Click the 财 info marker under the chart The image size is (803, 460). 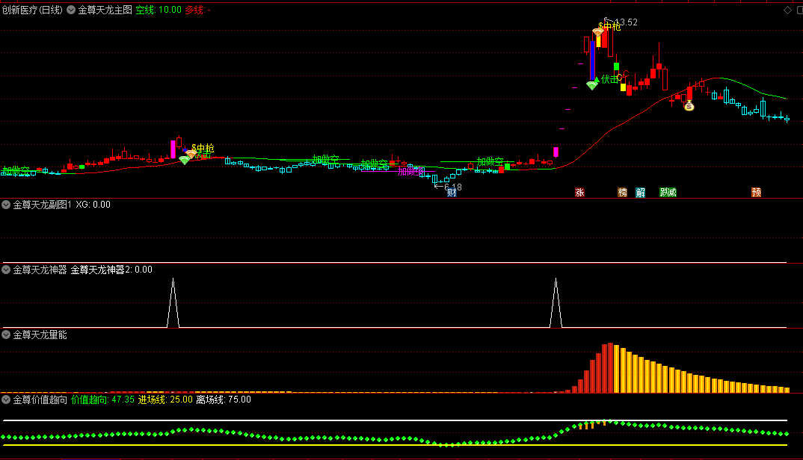click(x=451, y=193)
